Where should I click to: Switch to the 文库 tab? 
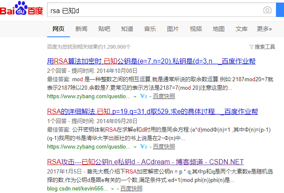point(242,29)
